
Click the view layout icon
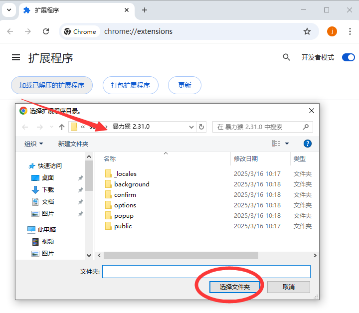(276, 144)
